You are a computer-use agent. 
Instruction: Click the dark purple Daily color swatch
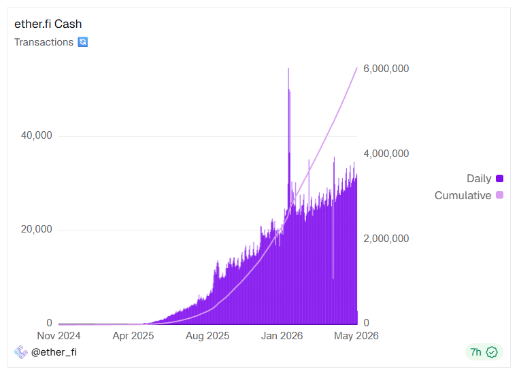coord(500,179)
